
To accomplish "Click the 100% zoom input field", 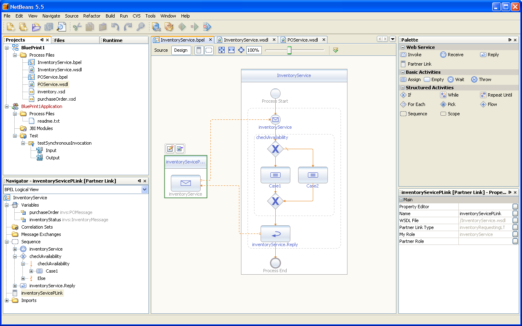I will click(254, 50).
